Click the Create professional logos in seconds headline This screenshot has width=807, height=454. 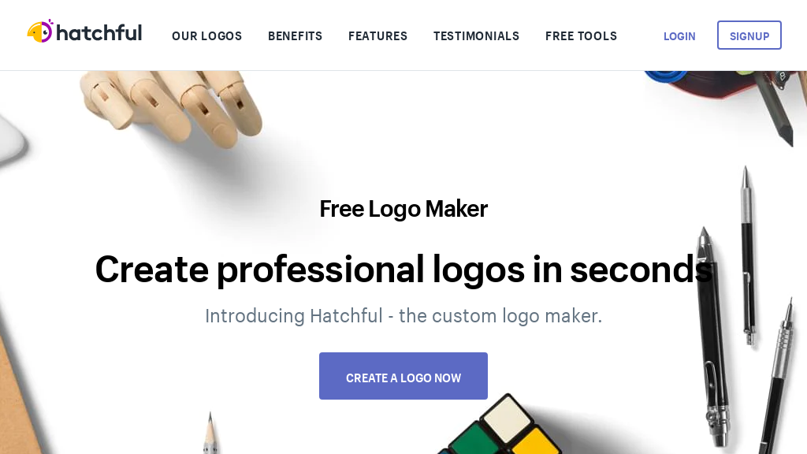[x=403, y=269]
